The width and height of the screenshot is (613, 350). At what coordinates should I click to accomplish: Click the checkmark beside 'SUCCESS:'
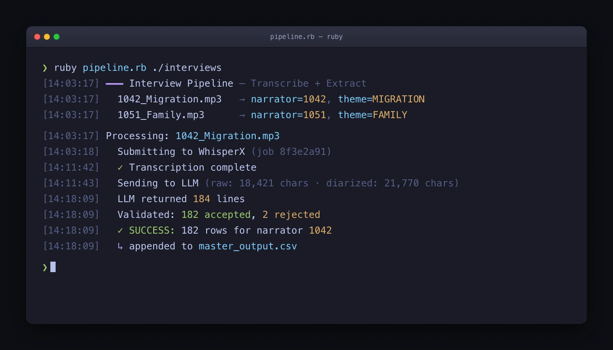(x=120, y=231)
